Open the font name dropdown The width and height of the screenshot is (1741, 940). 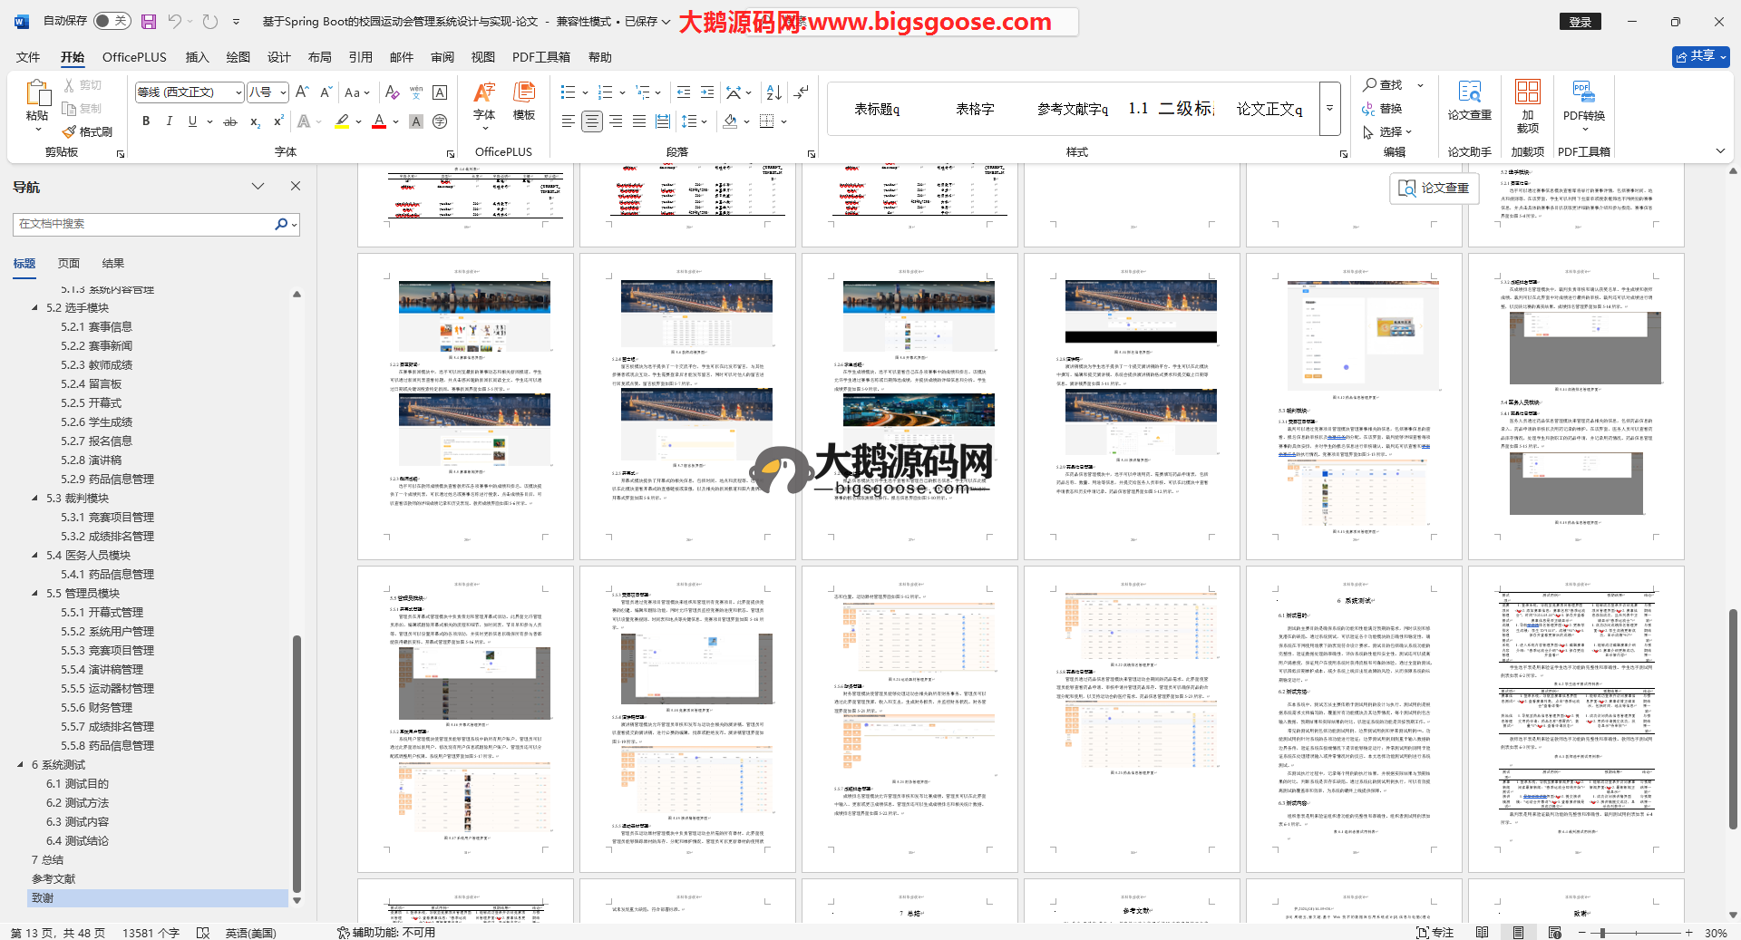click(238, 92)
